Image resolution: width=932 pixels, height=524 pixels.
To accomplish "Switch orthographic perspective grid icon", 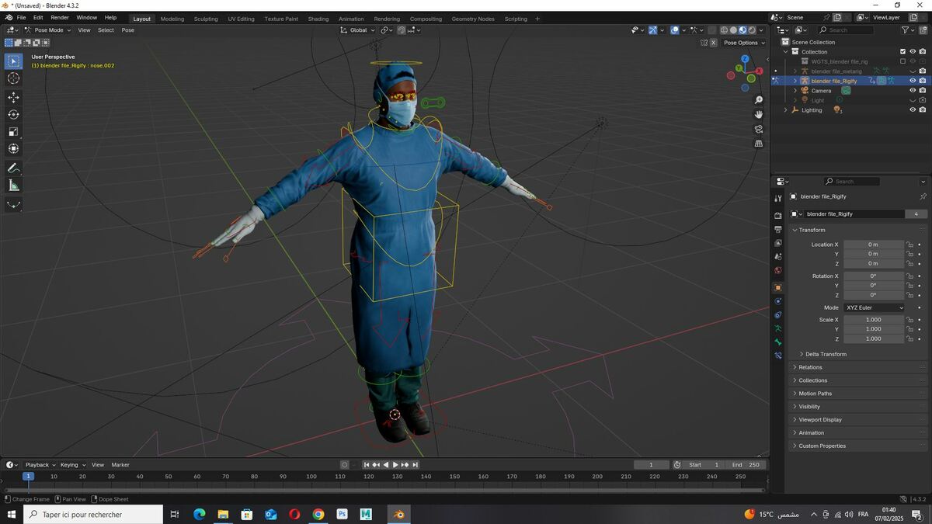I will [759, 144].
